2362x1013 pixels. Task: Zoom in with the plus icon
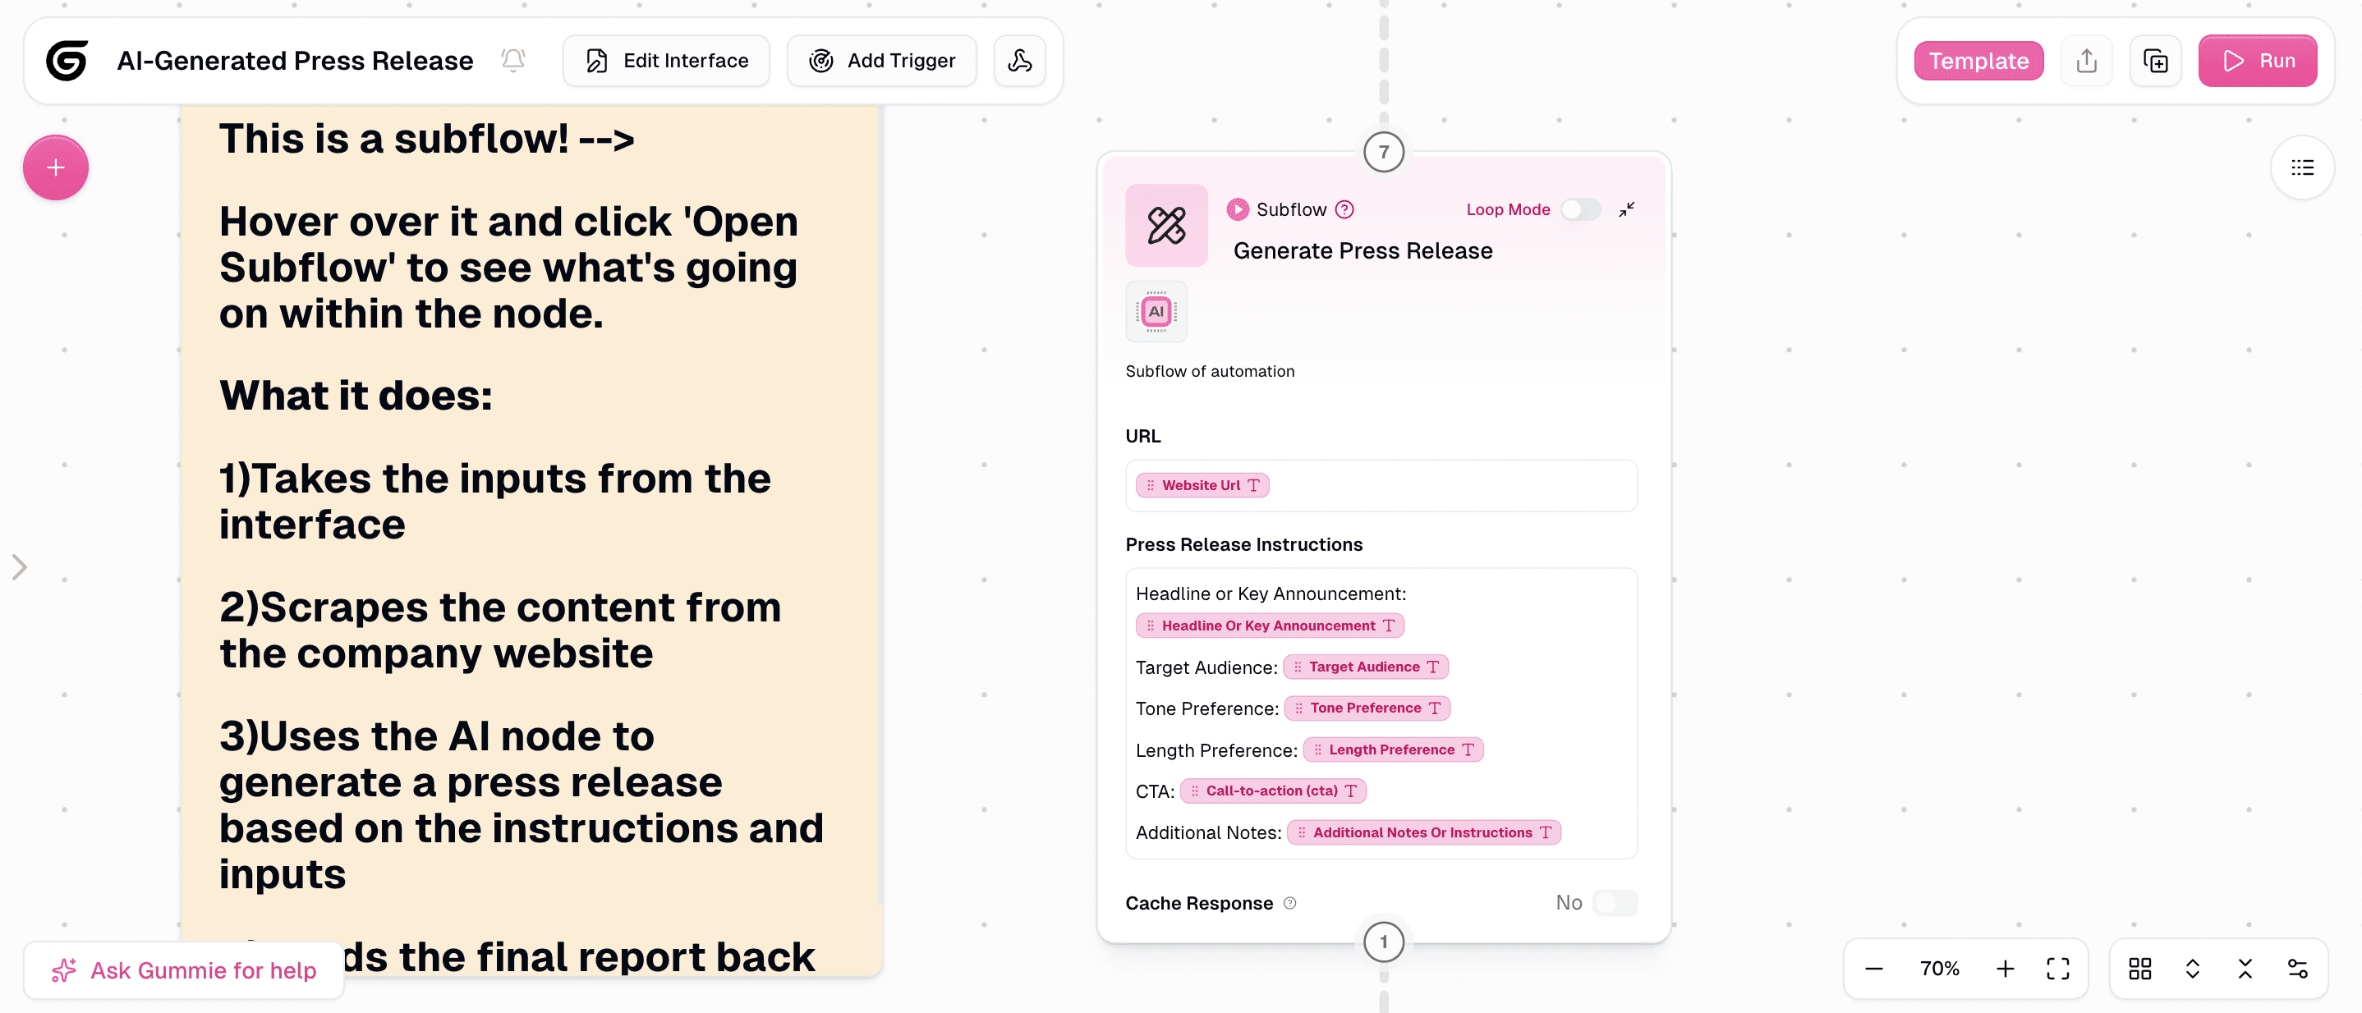2006,969
